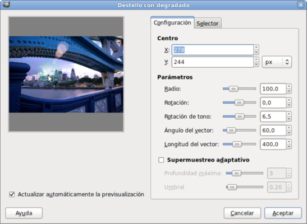The image size is (307, 224).
Task: Increase Rotación de tono with up arrow
Action: [x=289, y=114]
